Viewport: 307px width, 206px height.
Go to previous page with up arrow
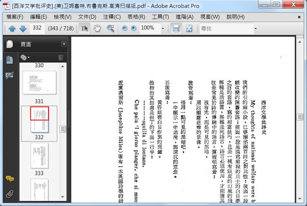[x=12, y=29]
